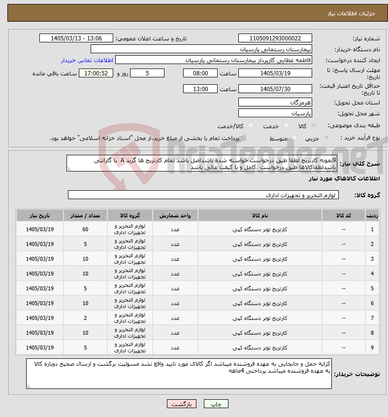This screenshot has height=417, width=388.
Task: Open اطلاعات تماس خریدار link
Action: point(87,60)
